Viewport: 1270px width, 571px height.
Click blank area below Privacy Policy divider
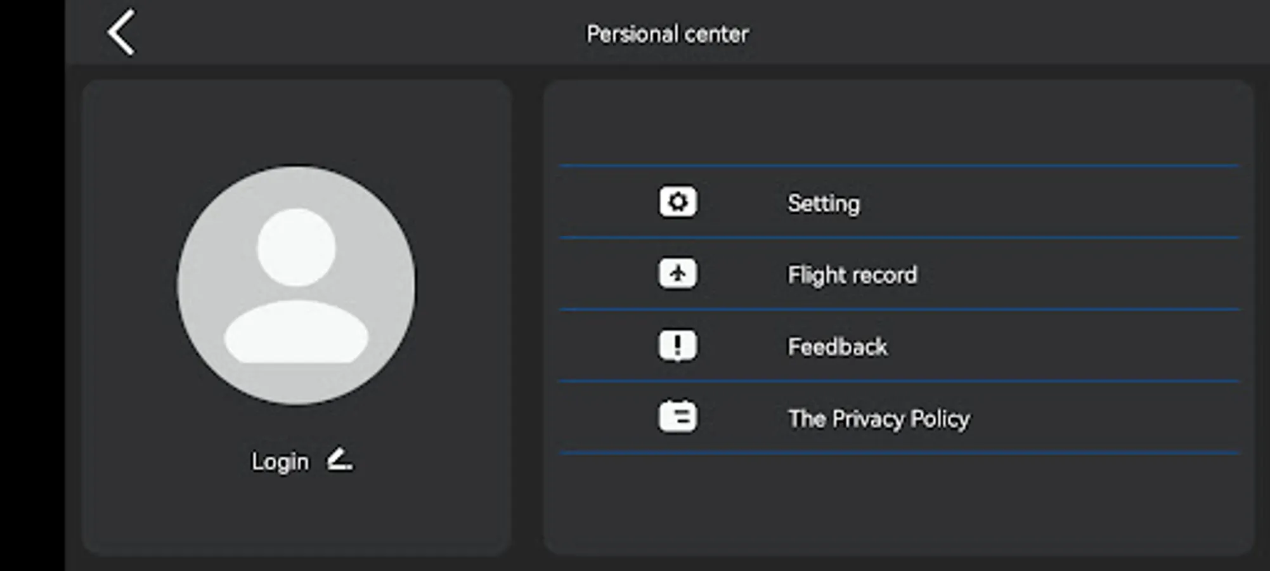898,504
